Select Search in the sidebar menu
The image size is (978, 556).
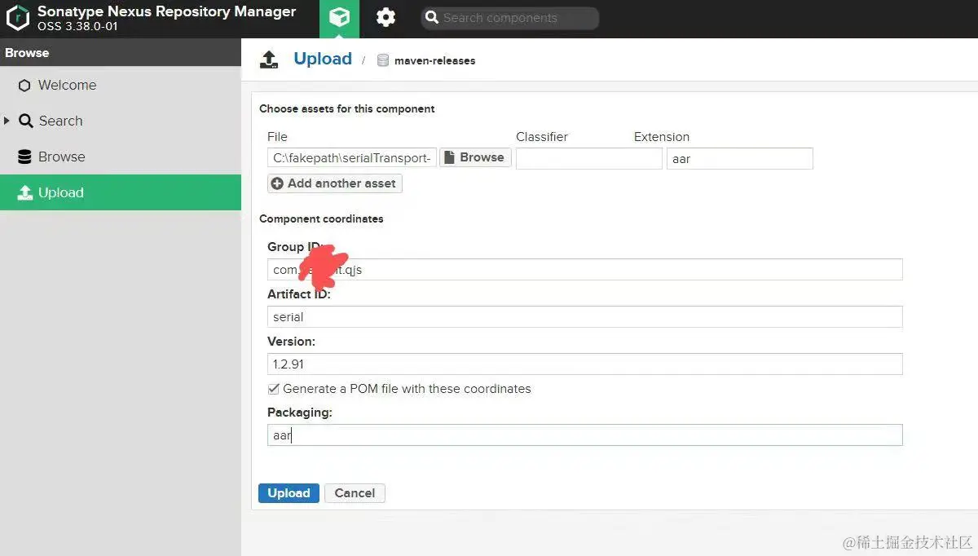pos(121,121)
